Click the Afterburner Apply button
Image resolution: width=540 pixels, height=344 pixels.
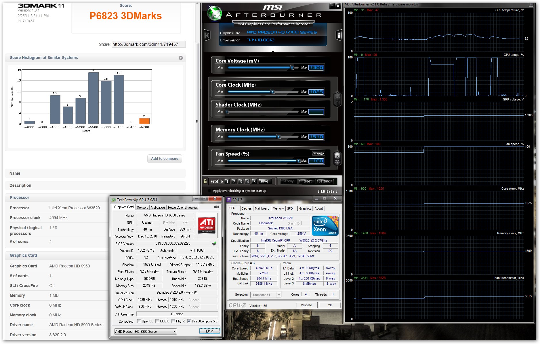[x=289, y=181]
